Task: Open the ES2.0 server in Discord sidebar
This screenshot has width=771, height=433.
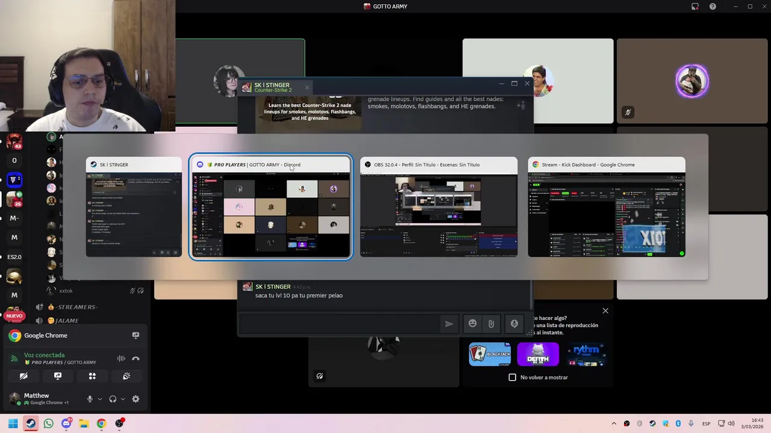Action: 14,257
